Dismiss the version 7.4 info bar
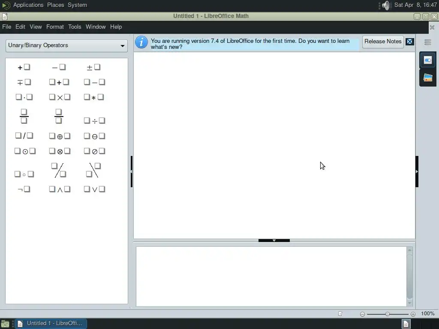The image size is (439, 329). pyautogui.click(x=409, y=42)
